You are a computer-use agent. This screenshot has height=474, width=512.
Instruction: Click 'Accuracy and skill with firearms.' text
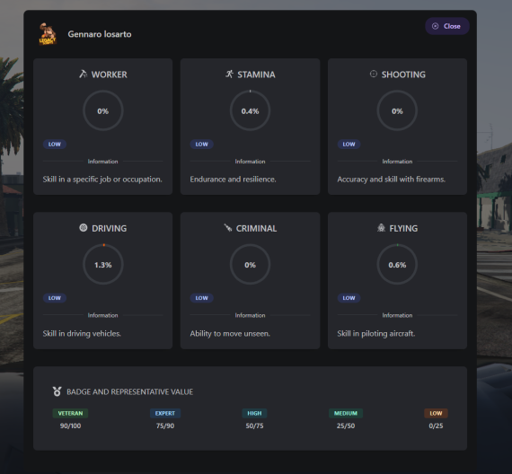(391, 180)
